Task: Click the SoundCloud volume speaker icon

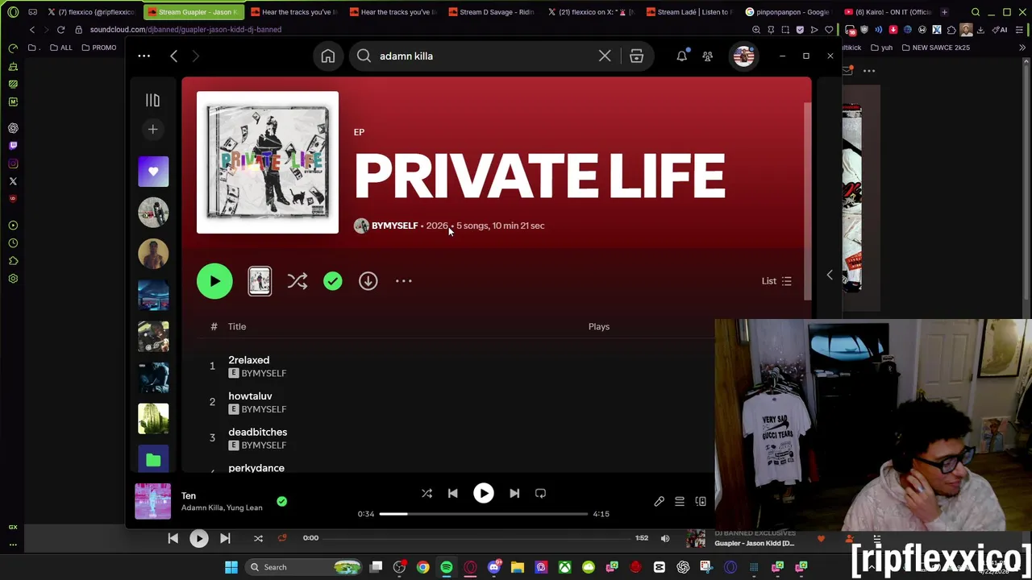Action: (x=665, y=538)
